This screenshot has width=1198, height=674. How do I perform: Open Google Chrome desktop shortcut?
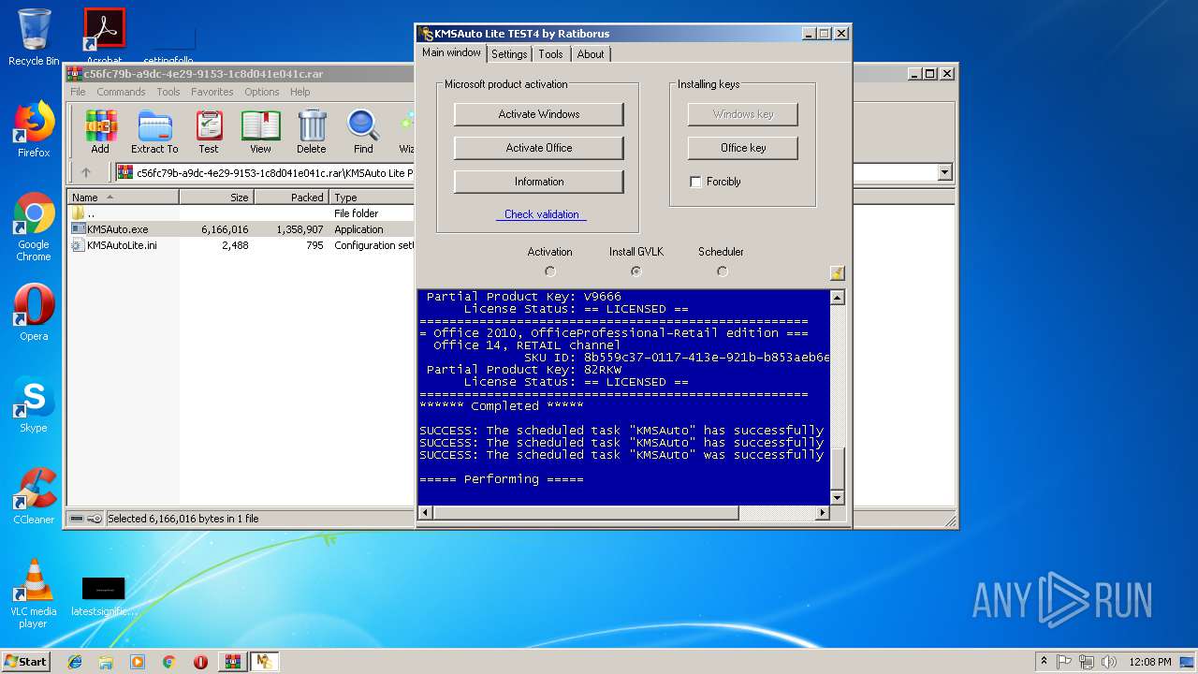click(x=34, y=227)
